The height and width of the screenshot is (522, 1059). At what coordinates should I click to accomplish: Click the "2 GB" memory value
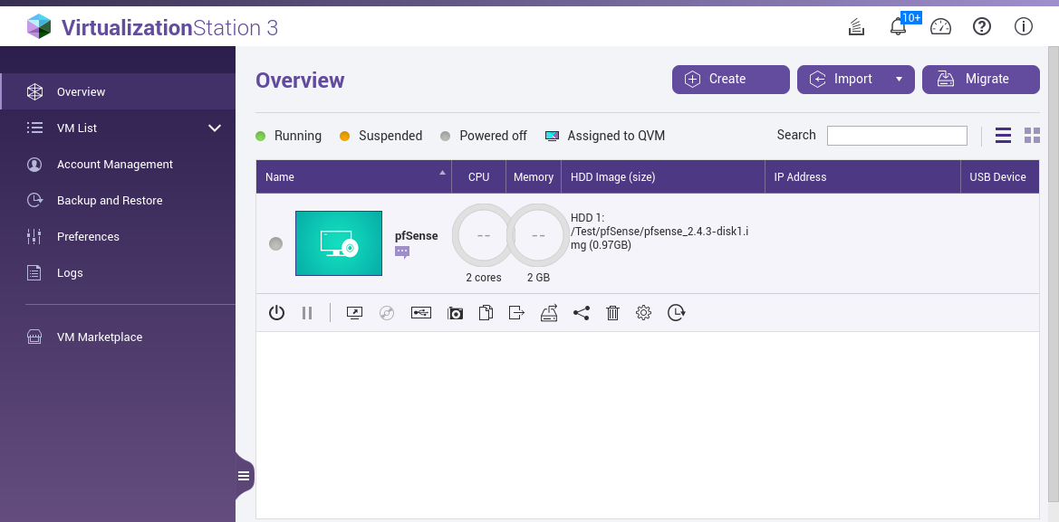[538, 277]
